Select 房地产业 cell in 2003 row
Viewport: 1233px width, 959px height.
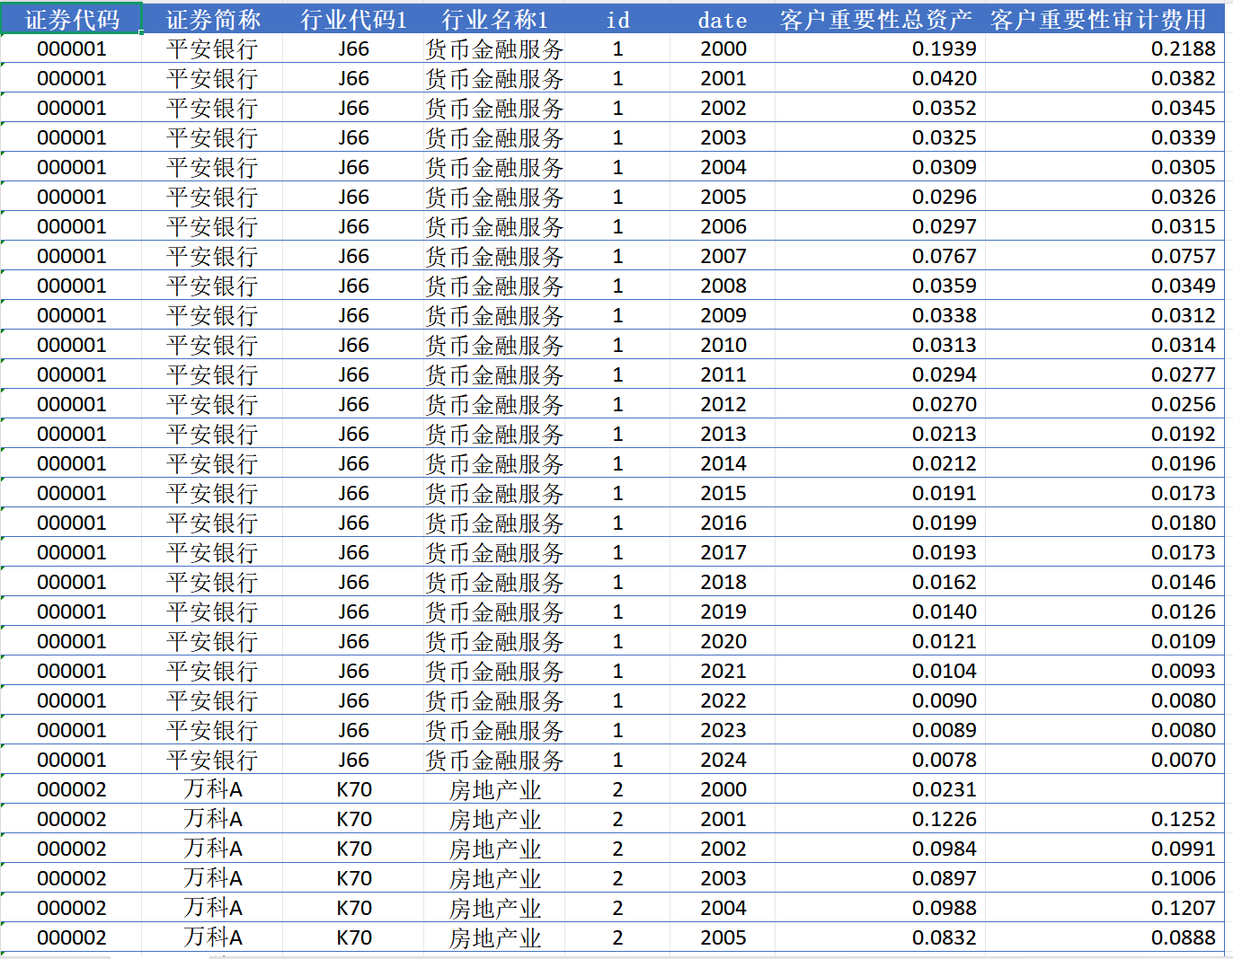494,878
